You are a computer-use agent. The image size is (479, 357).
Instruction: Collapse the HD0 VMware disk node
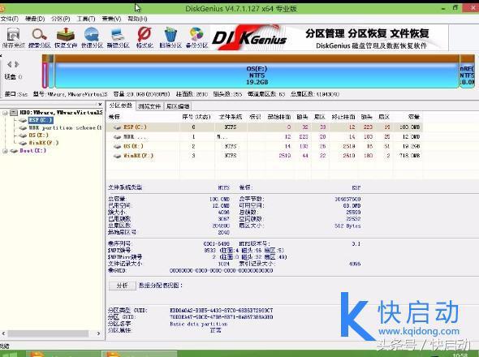(x=5, y=113)
